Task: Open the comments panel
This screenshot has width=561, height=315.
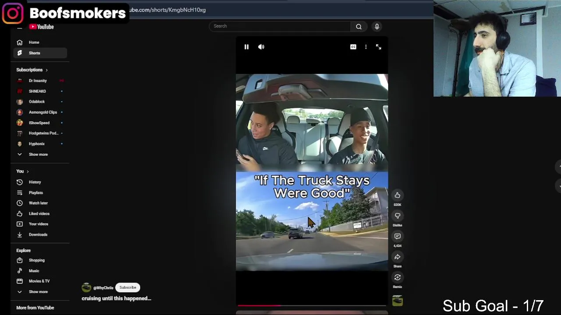Action: click(x=398, y=236)
